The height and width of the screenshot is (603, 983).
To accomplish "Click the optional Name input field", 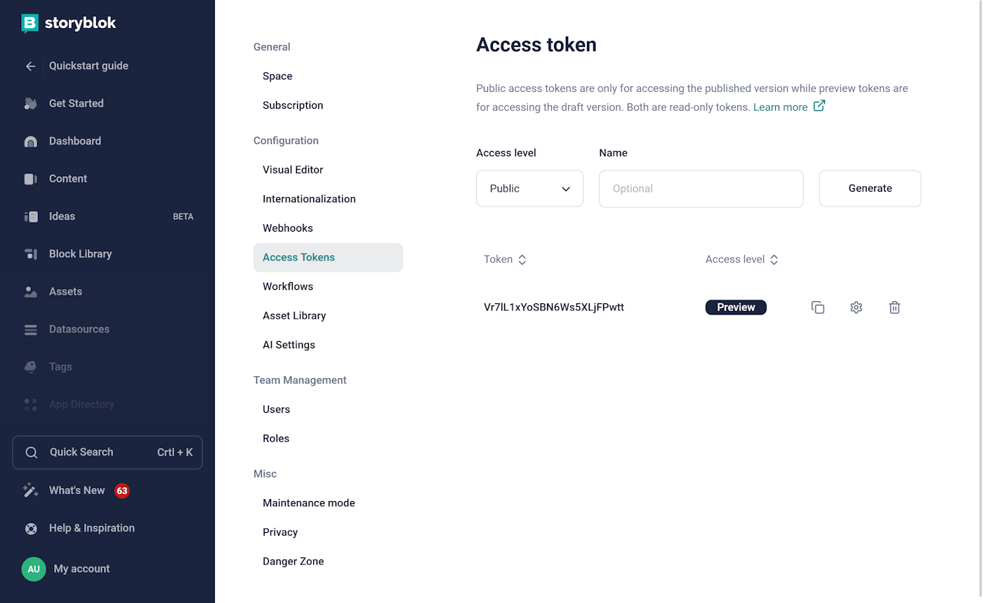I will pos(701,188).
